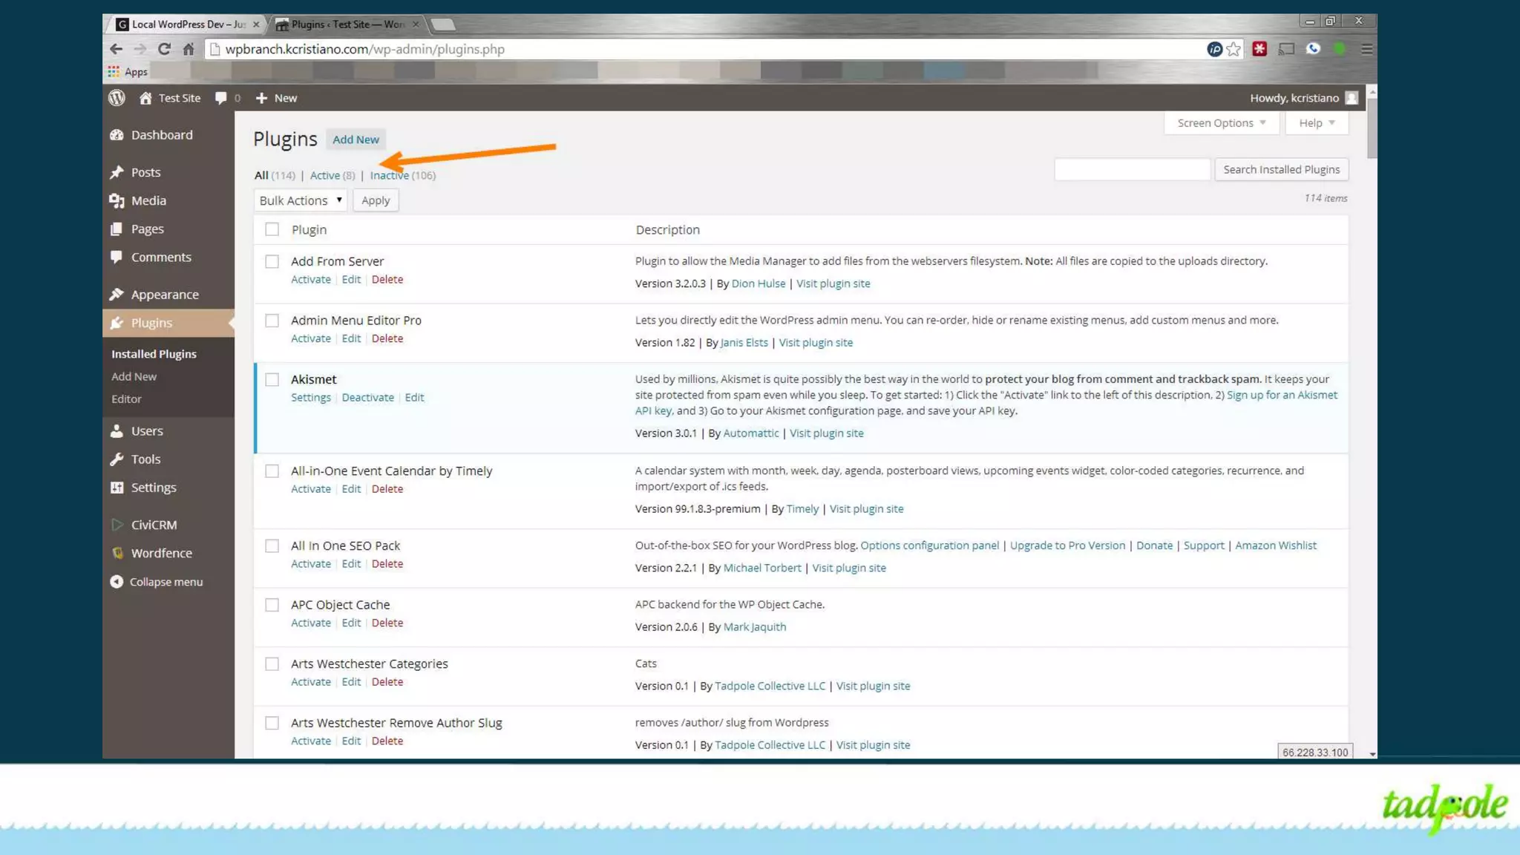Open comments bubble icon in admin bar
The image size is (1520, 855).
coord(220,98)
